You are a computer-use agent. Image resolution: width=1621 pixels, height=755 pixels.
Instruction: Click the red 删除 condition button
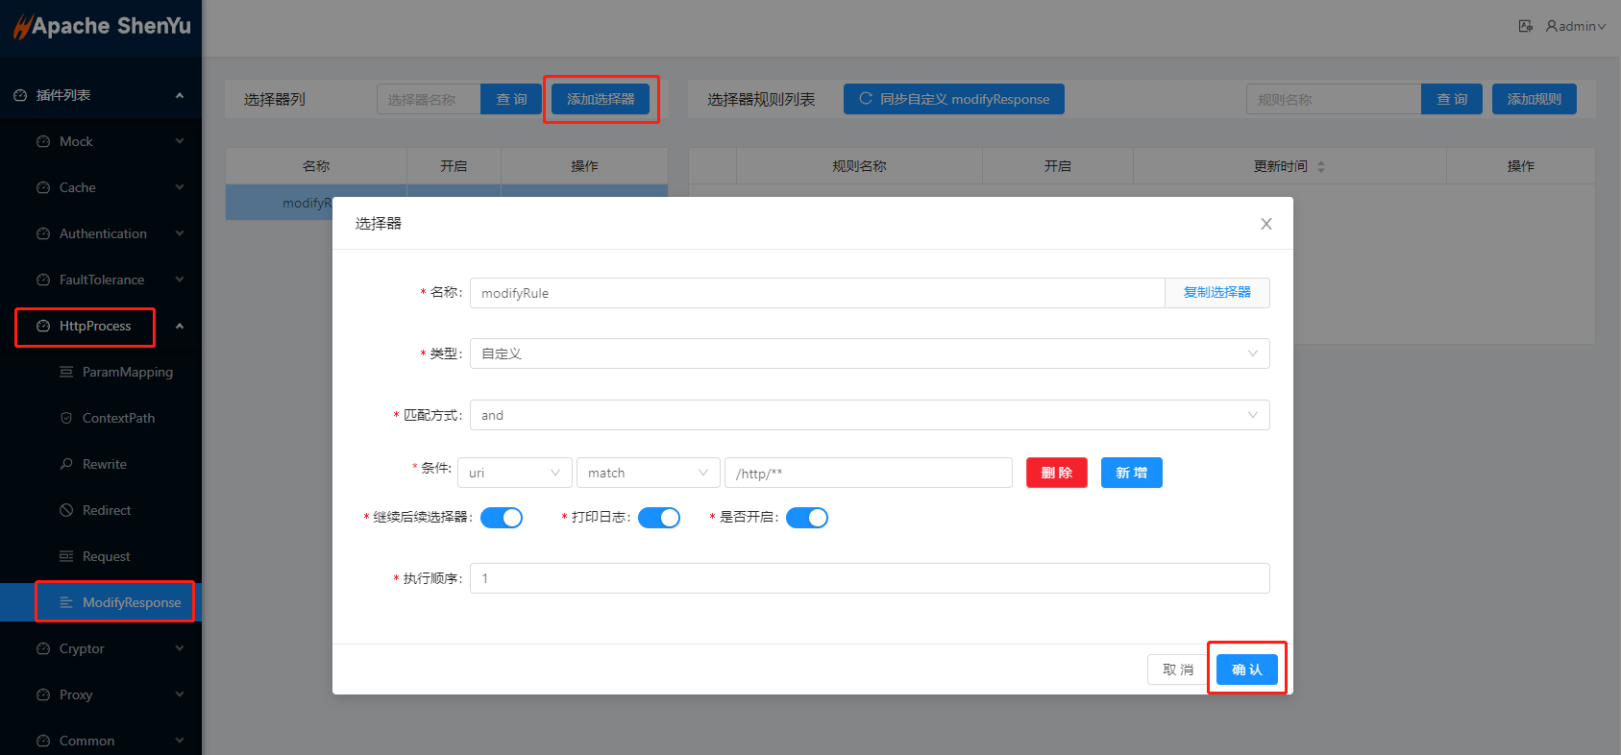point(1056,473)
